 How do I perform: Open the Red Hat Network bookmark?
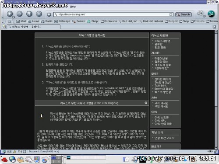(x=152, y=21)
